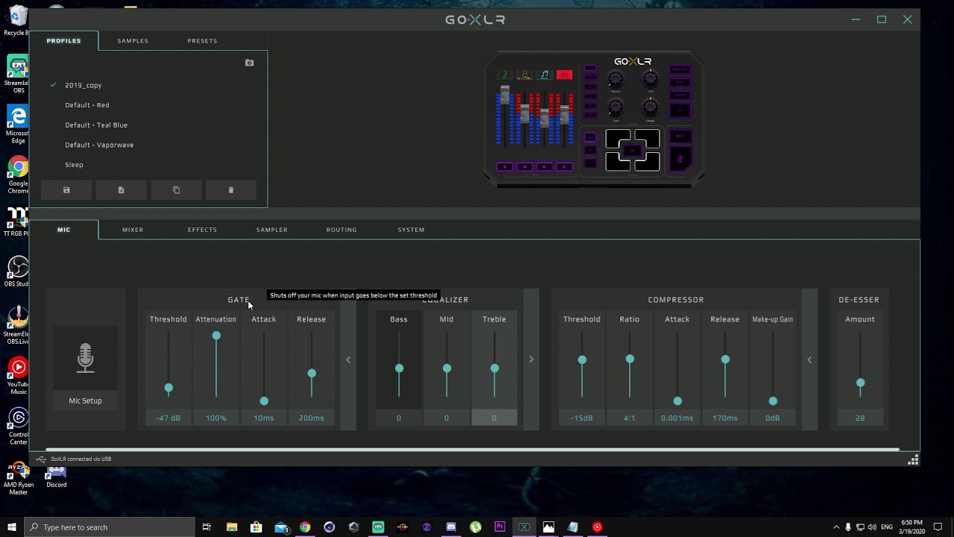This screenshot has width=954, height=537.
Task: Click the Equalizer Bass slider handle
Action: pyautogui.click(x=399, y=368)
